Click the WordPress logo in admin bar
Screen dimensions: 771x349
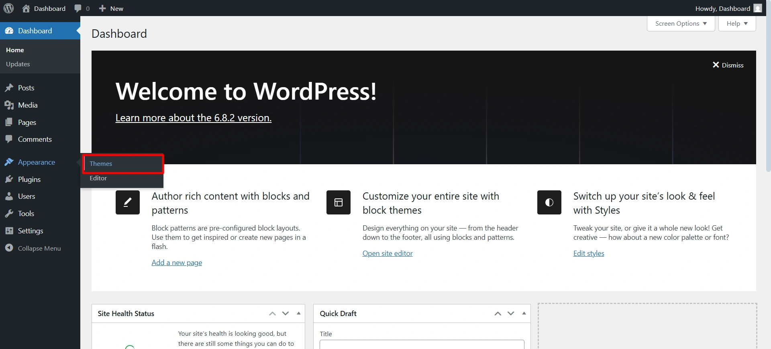[x=8, y=8]
